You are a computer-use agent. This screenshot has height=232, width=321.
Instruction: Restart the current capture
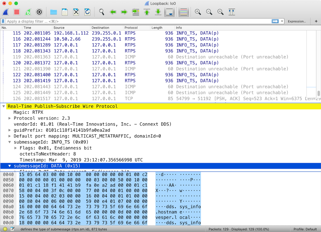[28, 12]
